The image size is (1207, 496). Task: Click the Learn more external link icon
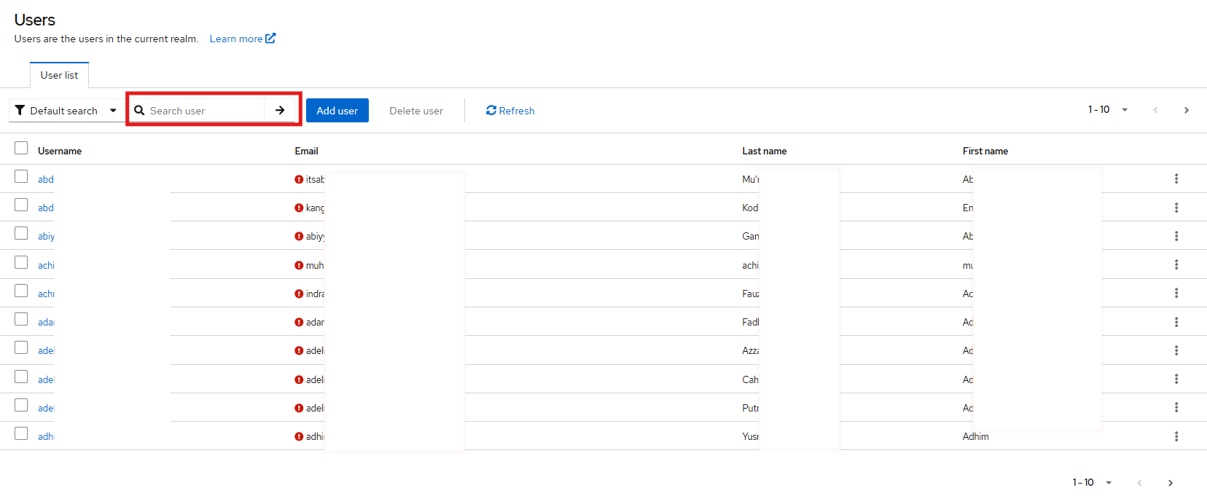pyautogui.click(x=270, y=39)
